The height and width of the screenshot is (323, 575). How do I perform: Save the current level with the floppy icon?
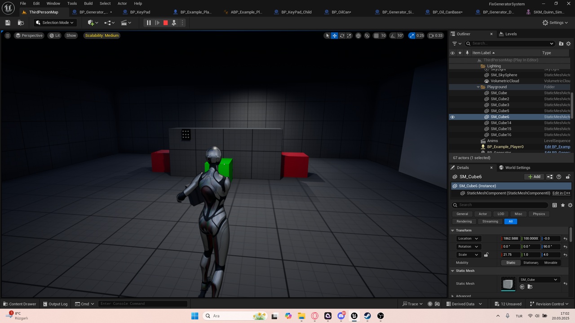8,22
